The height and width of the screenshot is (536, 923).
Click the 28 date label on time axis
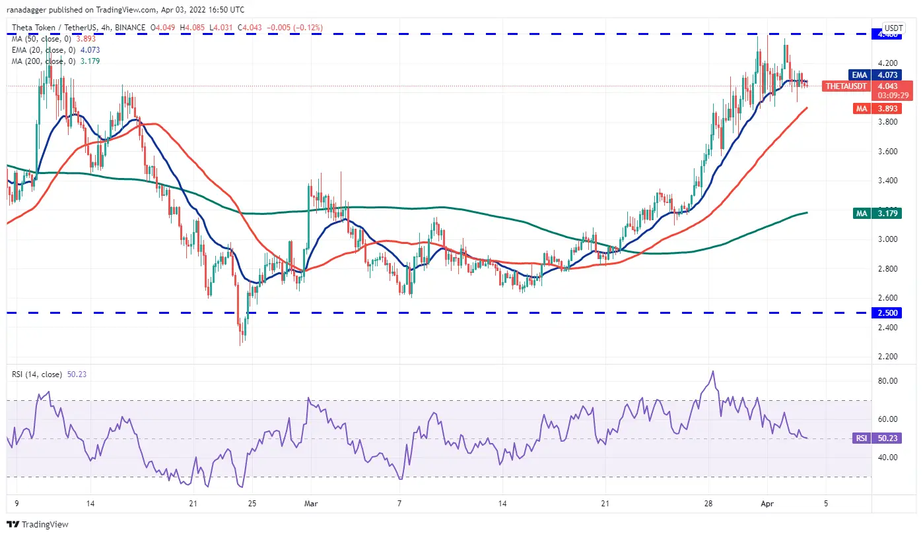708,504
